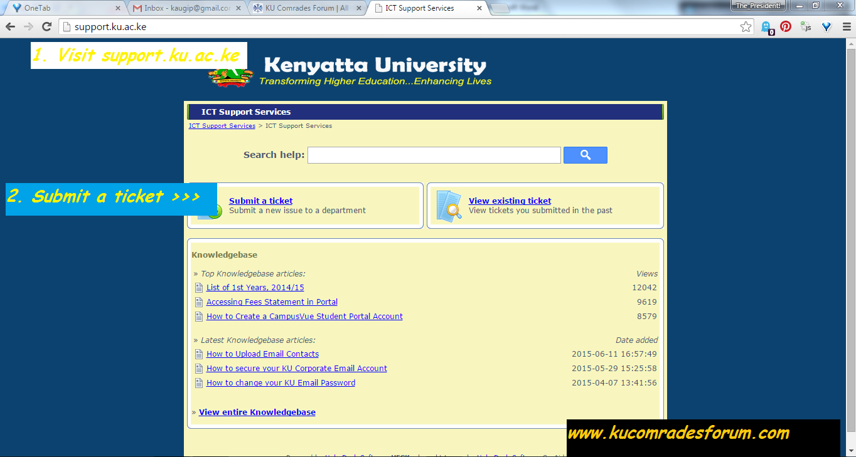Open How to Upload Email Contacts article

(262, 354)
